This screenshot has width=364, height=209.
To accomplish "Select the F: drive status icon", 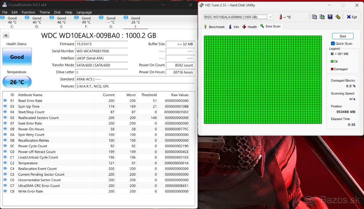I will [76, 18].
